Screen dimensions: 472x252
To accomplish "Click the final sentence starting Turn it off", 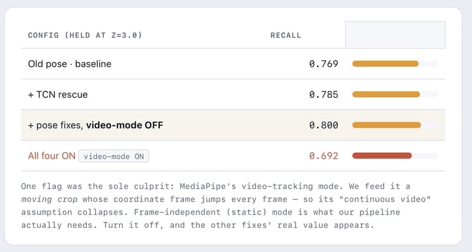I will click(x=238, y=225).
